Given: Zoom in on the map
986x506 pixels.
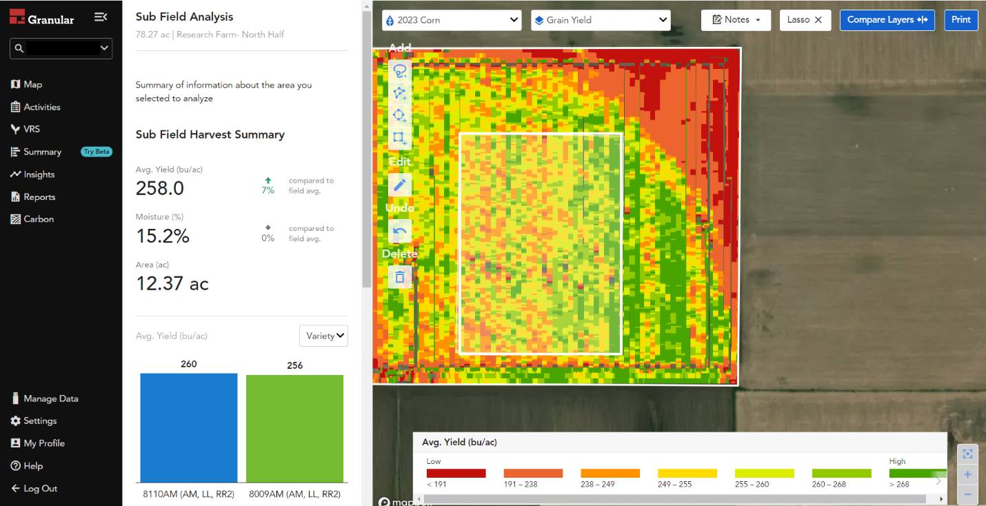Looking at the screenshot, I should coord(967,474).
